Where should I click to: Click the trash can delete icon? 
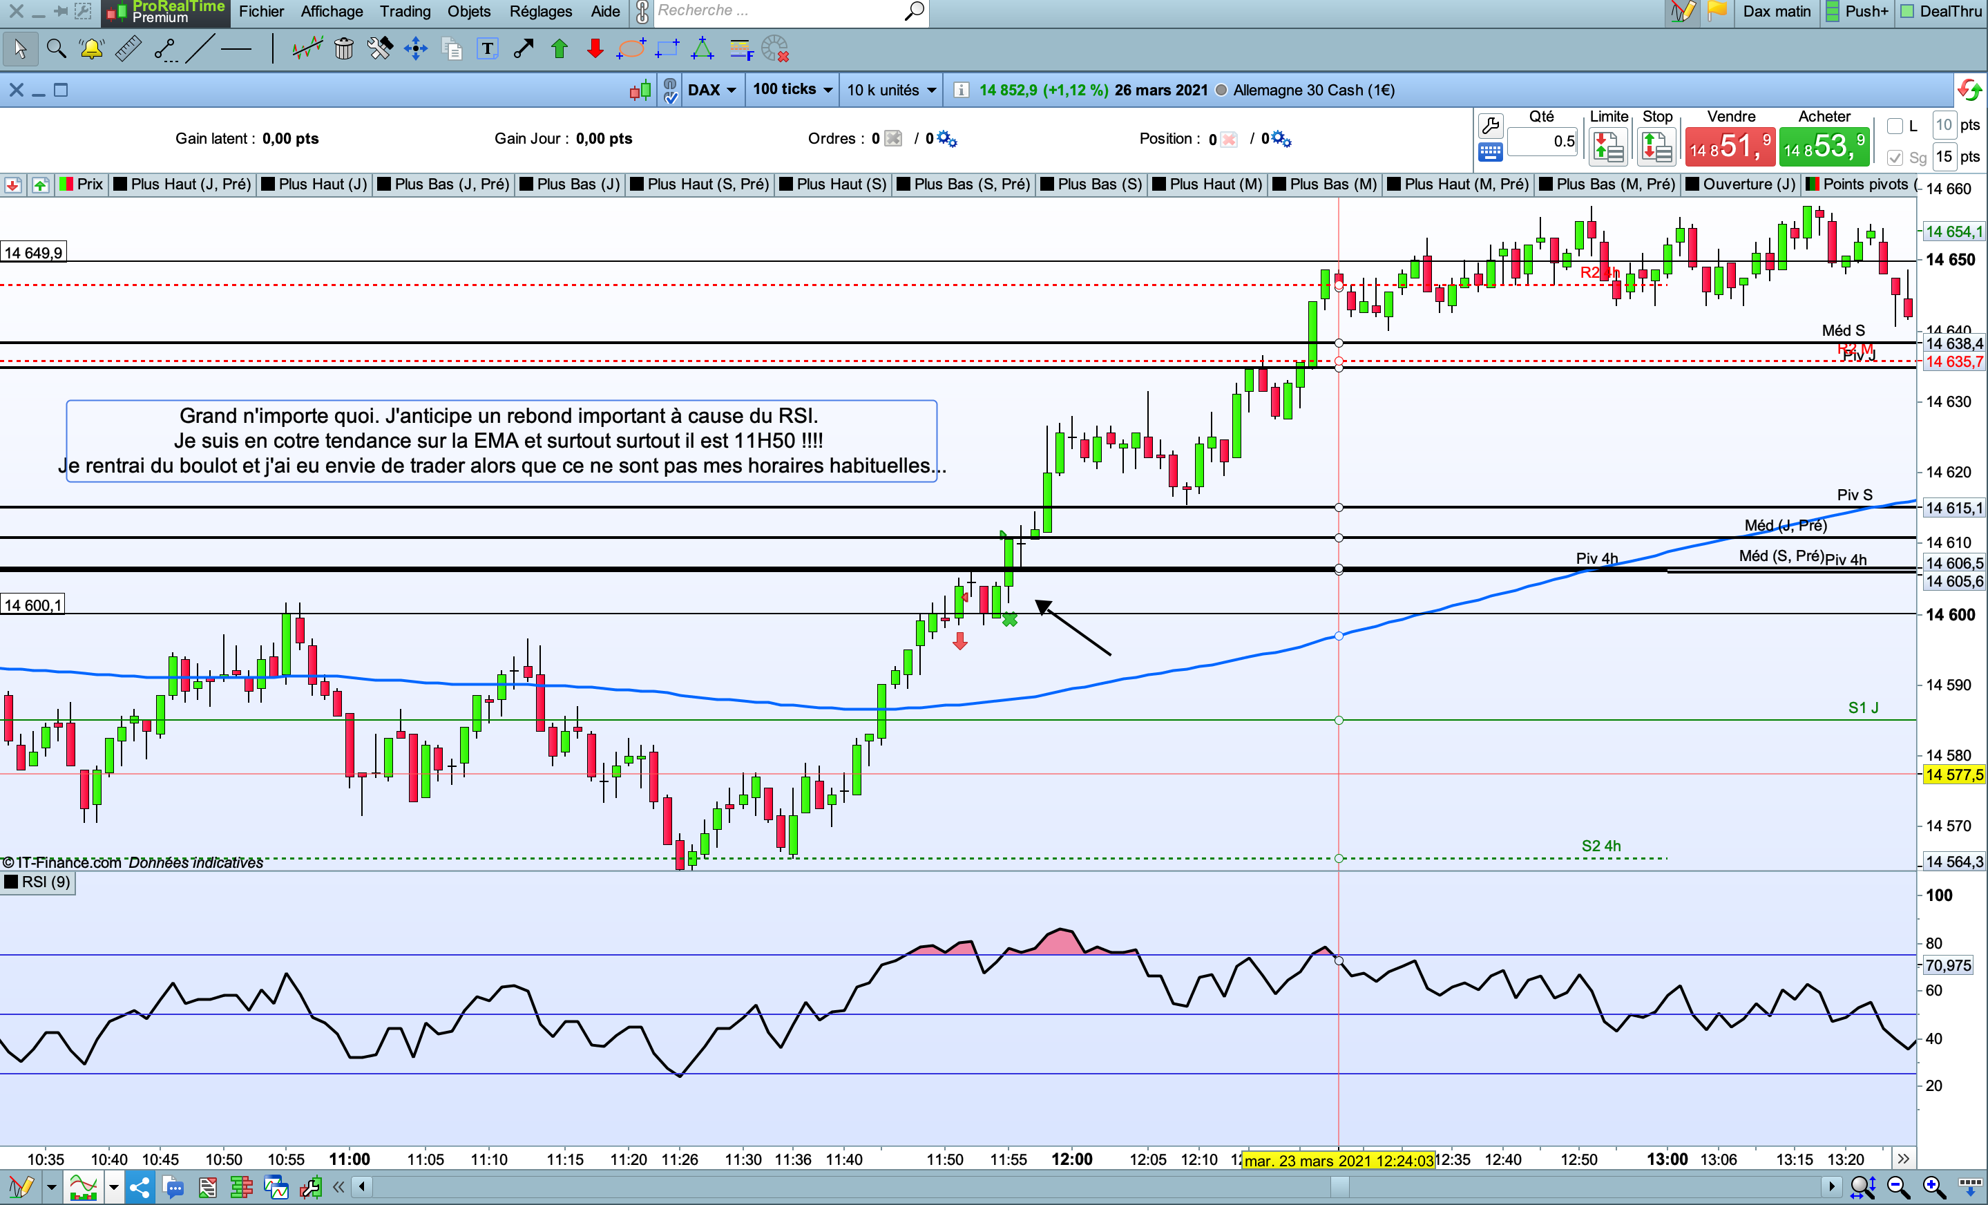click(x=344, y=50)
